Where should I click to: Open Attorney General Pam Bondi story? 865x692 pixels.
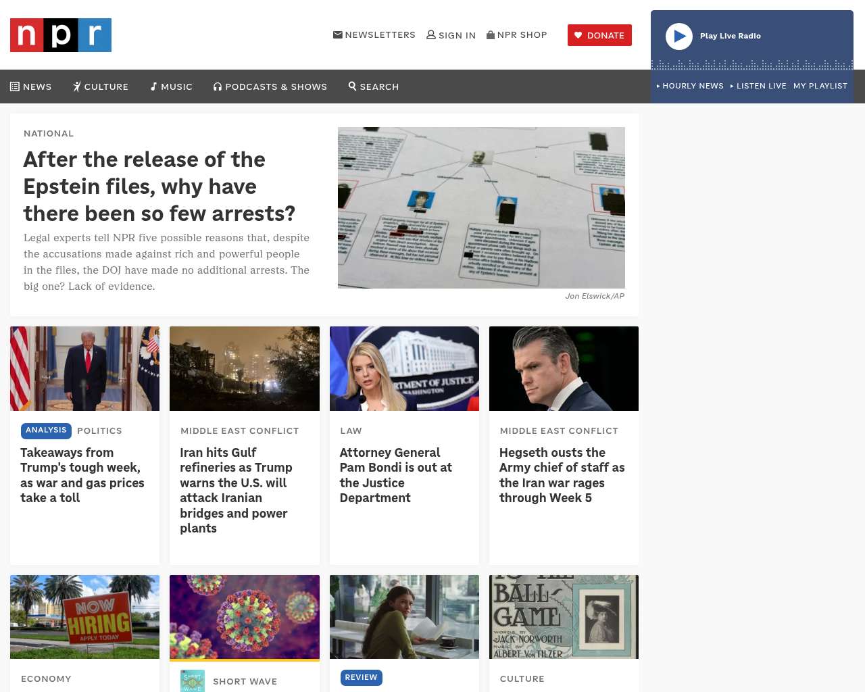pos(396,475)
